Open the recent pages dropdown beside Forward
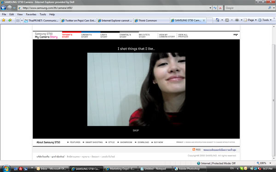Viewport: 276px width, 172px height. coord(14,8)
